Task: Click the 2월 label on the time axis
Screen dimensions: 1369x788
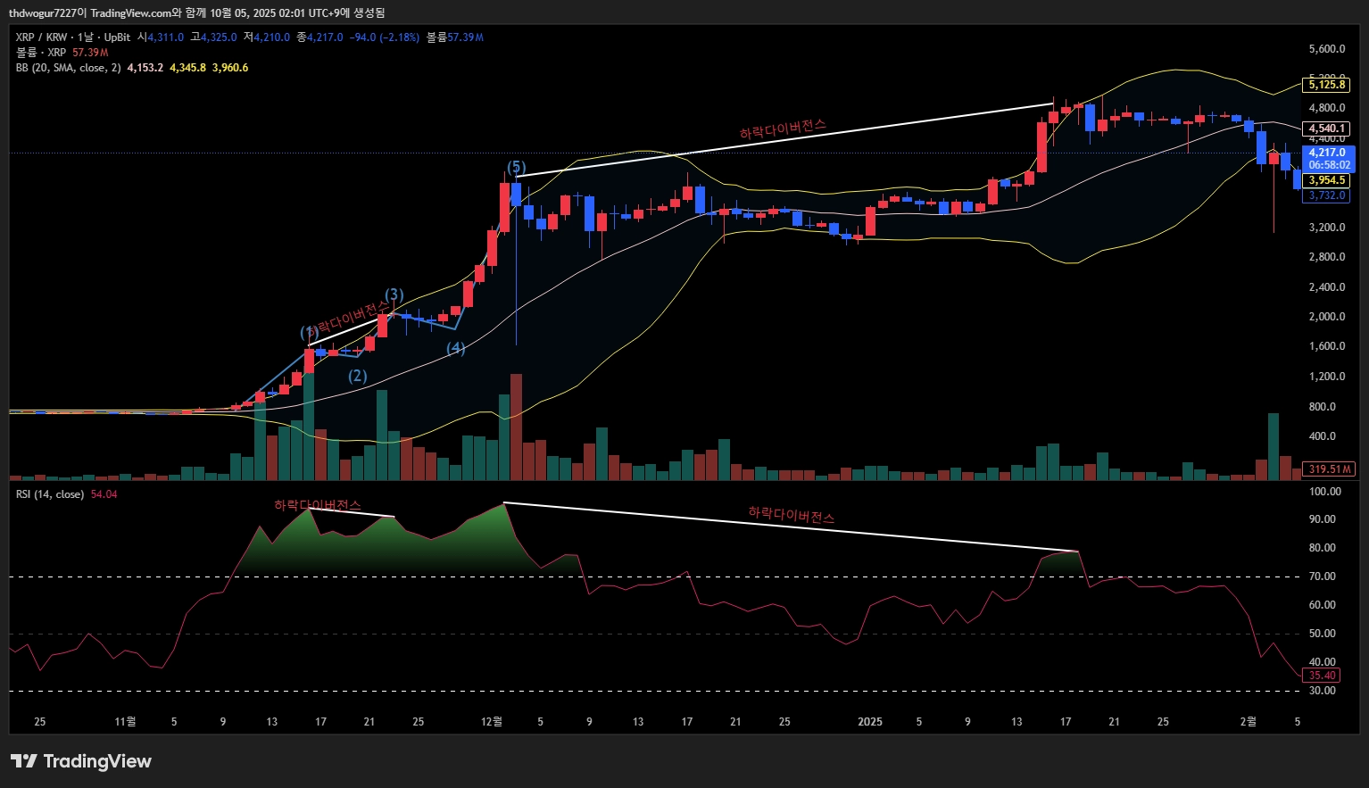Action: click(x=1248, y=722)
